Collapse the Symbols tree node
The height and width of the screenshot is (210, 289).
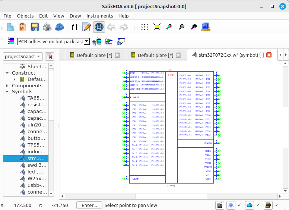pos(7,91)
